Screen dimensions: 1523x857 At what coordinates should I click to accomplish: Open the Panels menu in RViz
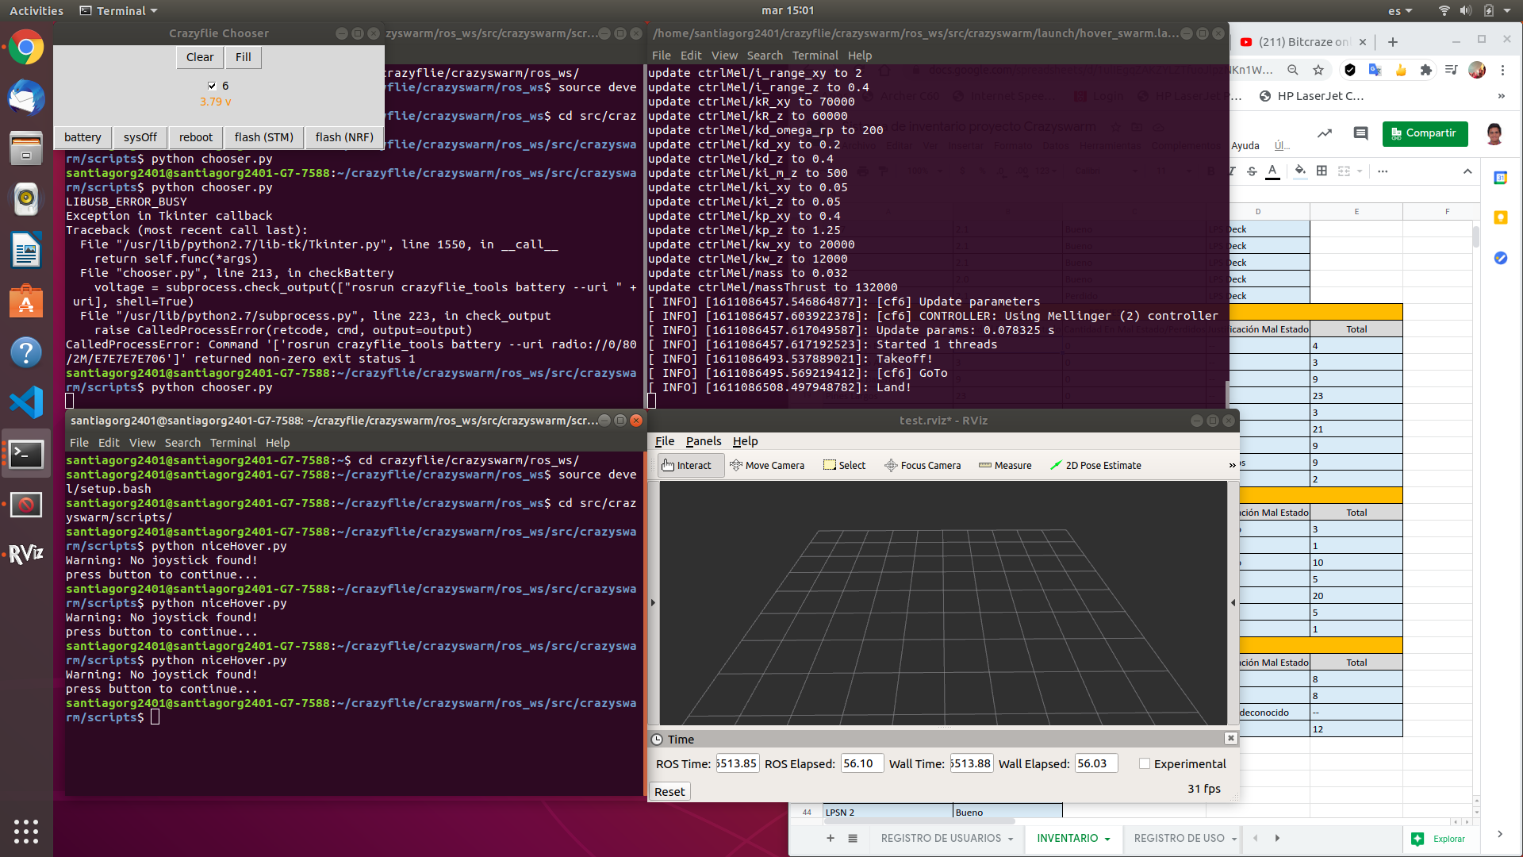(703, 441)
